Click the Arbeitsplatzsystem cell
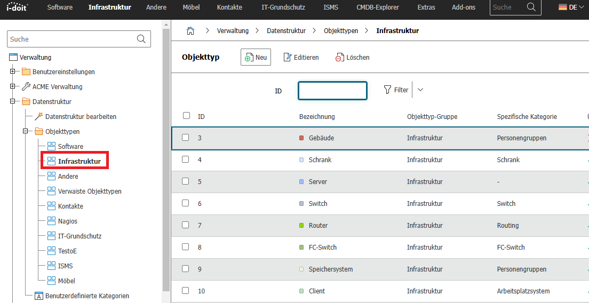 click(523, 291)
